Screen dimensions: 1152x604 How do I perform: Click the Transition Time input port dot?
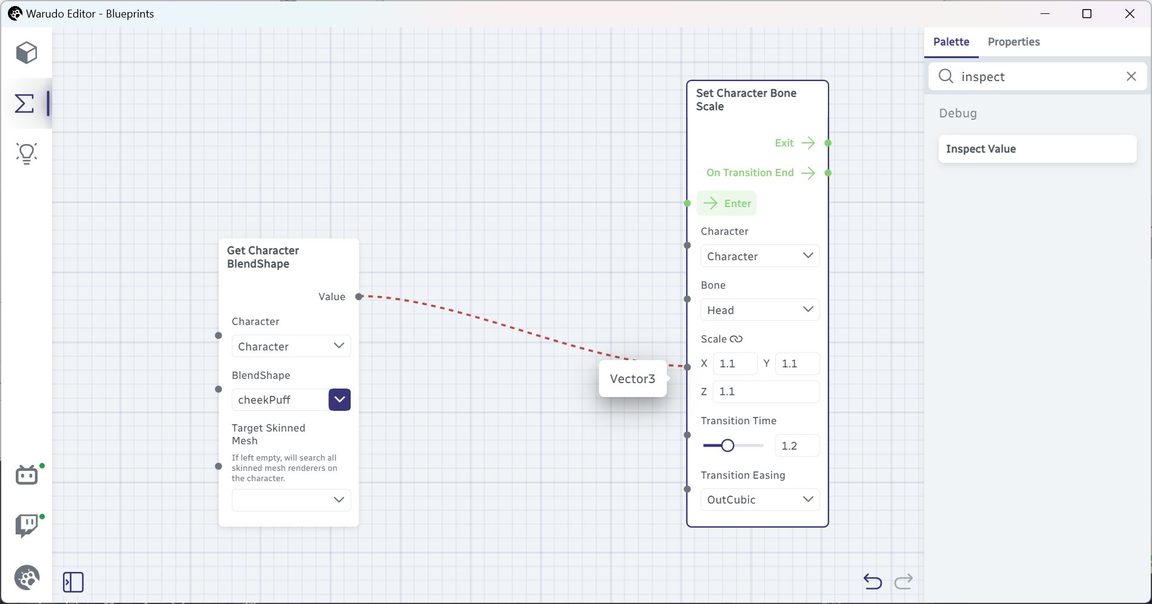[687, 435]
